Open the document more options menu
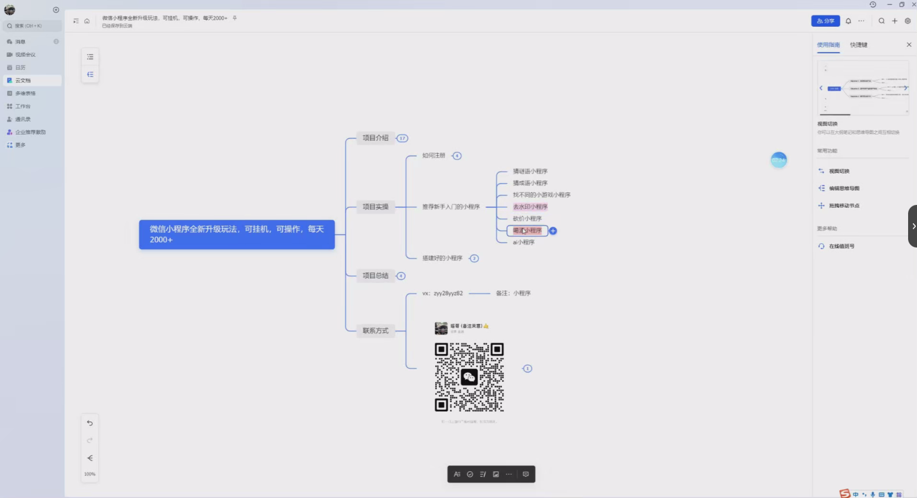 (x=861, y=21)
